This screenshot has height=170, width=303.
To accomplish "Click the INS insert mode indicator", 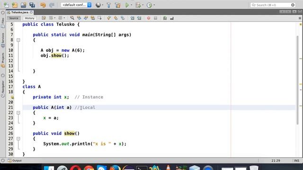I will tap(297, 161).
